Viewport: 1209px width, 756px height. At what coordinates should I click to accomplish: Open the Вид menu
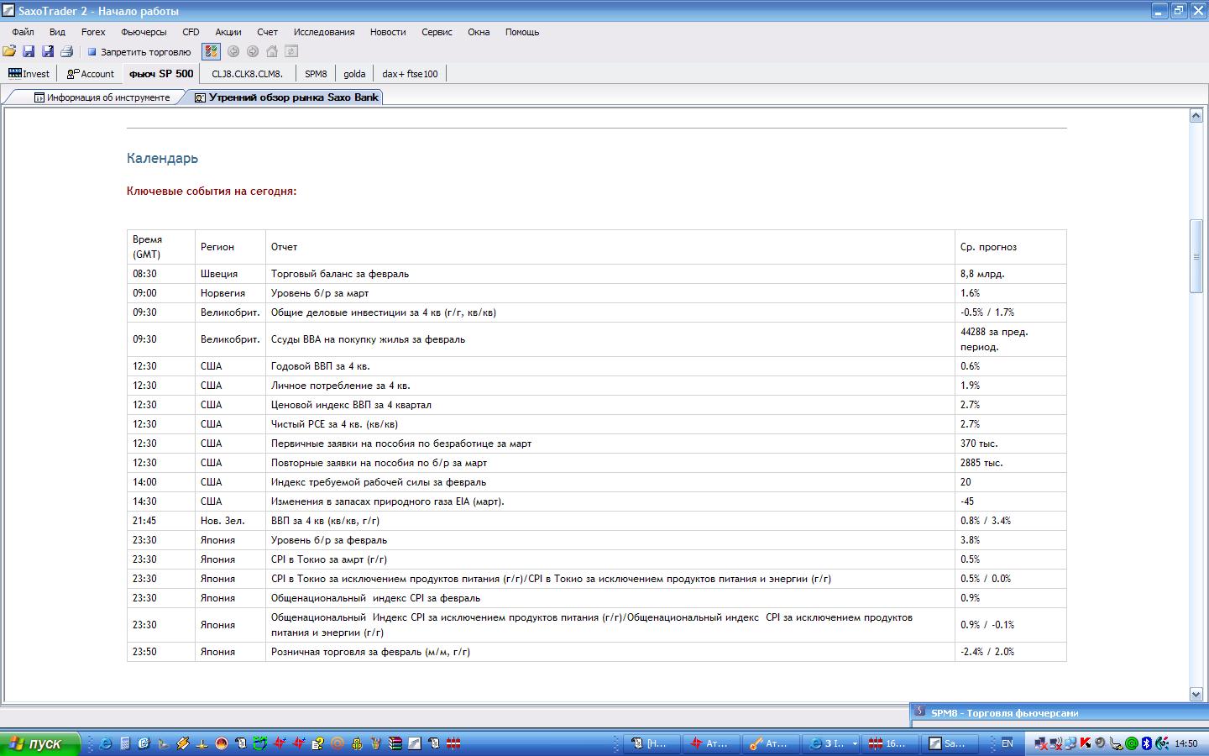click(57, 32)
